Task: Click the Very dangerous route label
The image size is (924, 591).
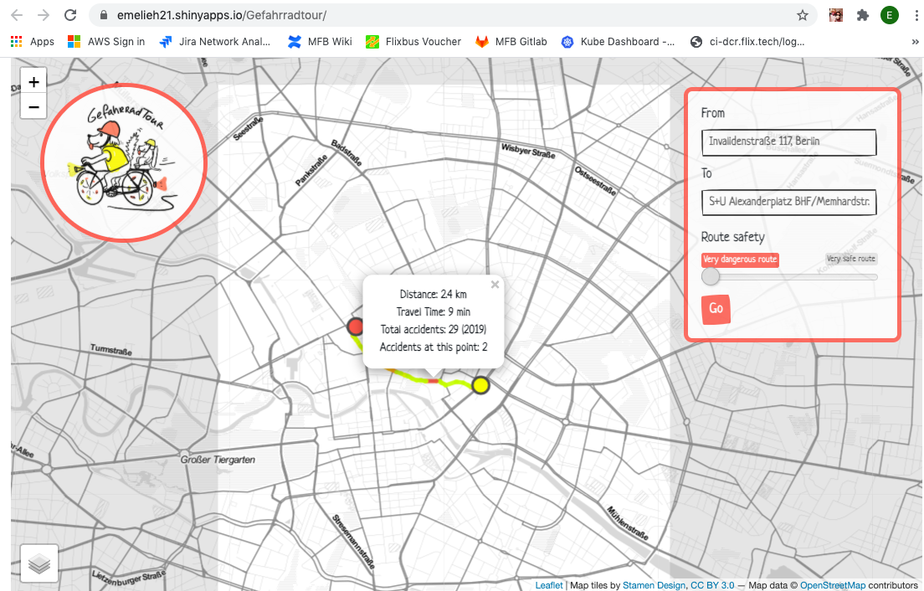Action: (740, 260)
